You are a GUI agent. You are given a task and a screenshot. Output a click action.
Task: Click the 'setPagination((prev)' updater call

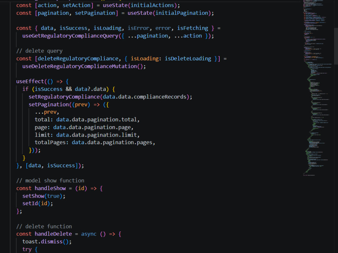(x=59, y=105)
